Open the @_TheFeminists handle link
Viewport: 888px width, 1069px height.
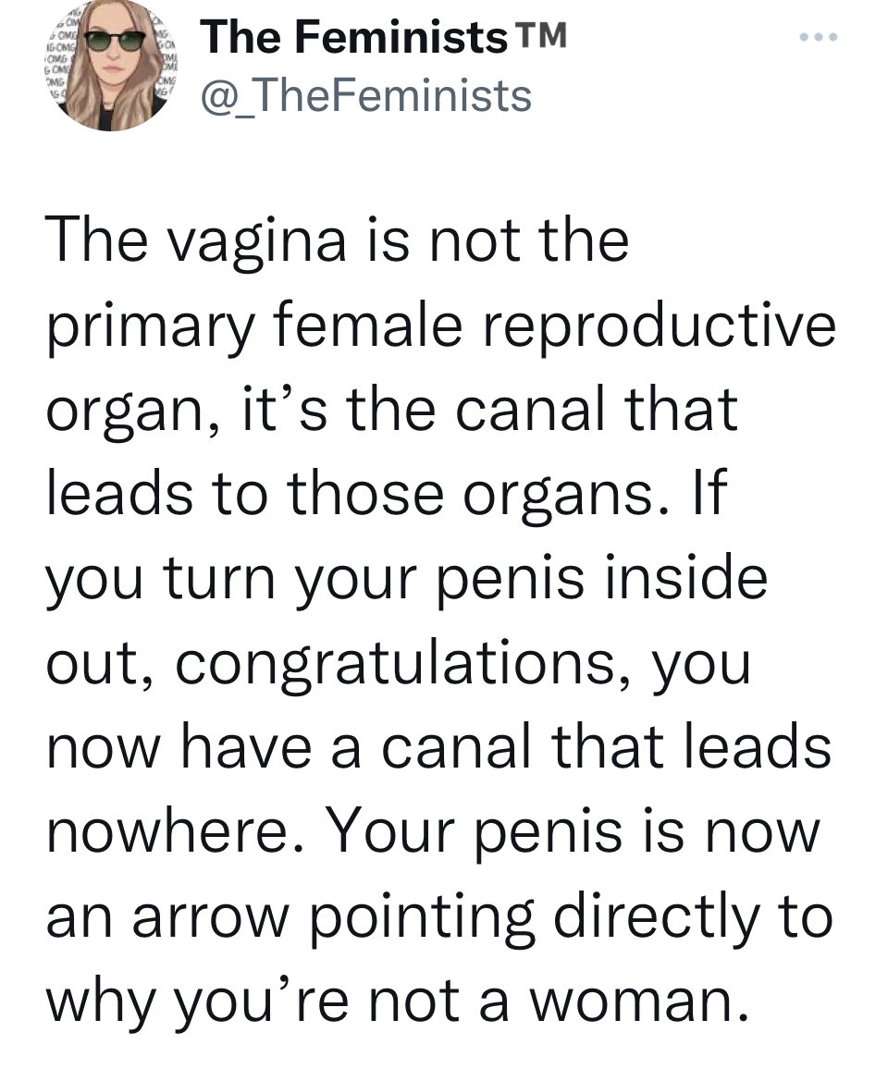[365, 95]
